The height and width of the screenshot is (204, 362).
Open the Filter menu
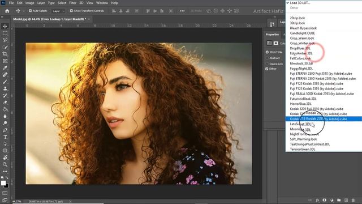tap(73, 3)
